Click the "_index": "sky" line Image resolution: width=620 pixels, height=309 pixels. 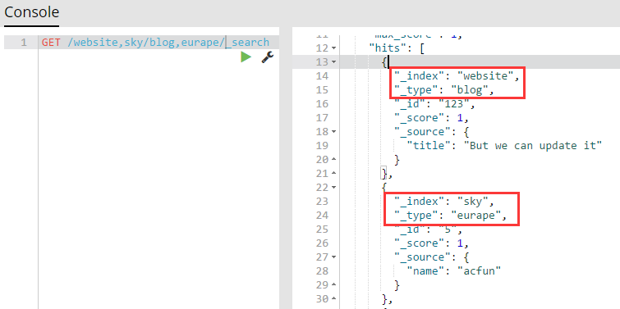click(444, 202)
